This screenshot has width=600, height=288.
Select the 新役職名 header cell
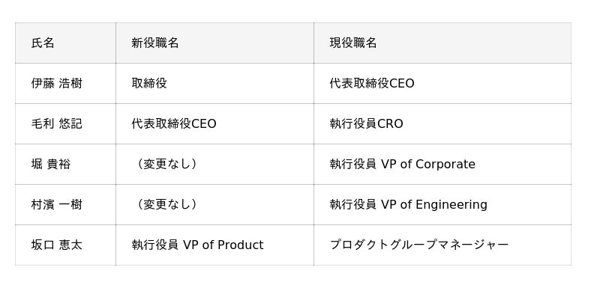[x=214, y=43]
